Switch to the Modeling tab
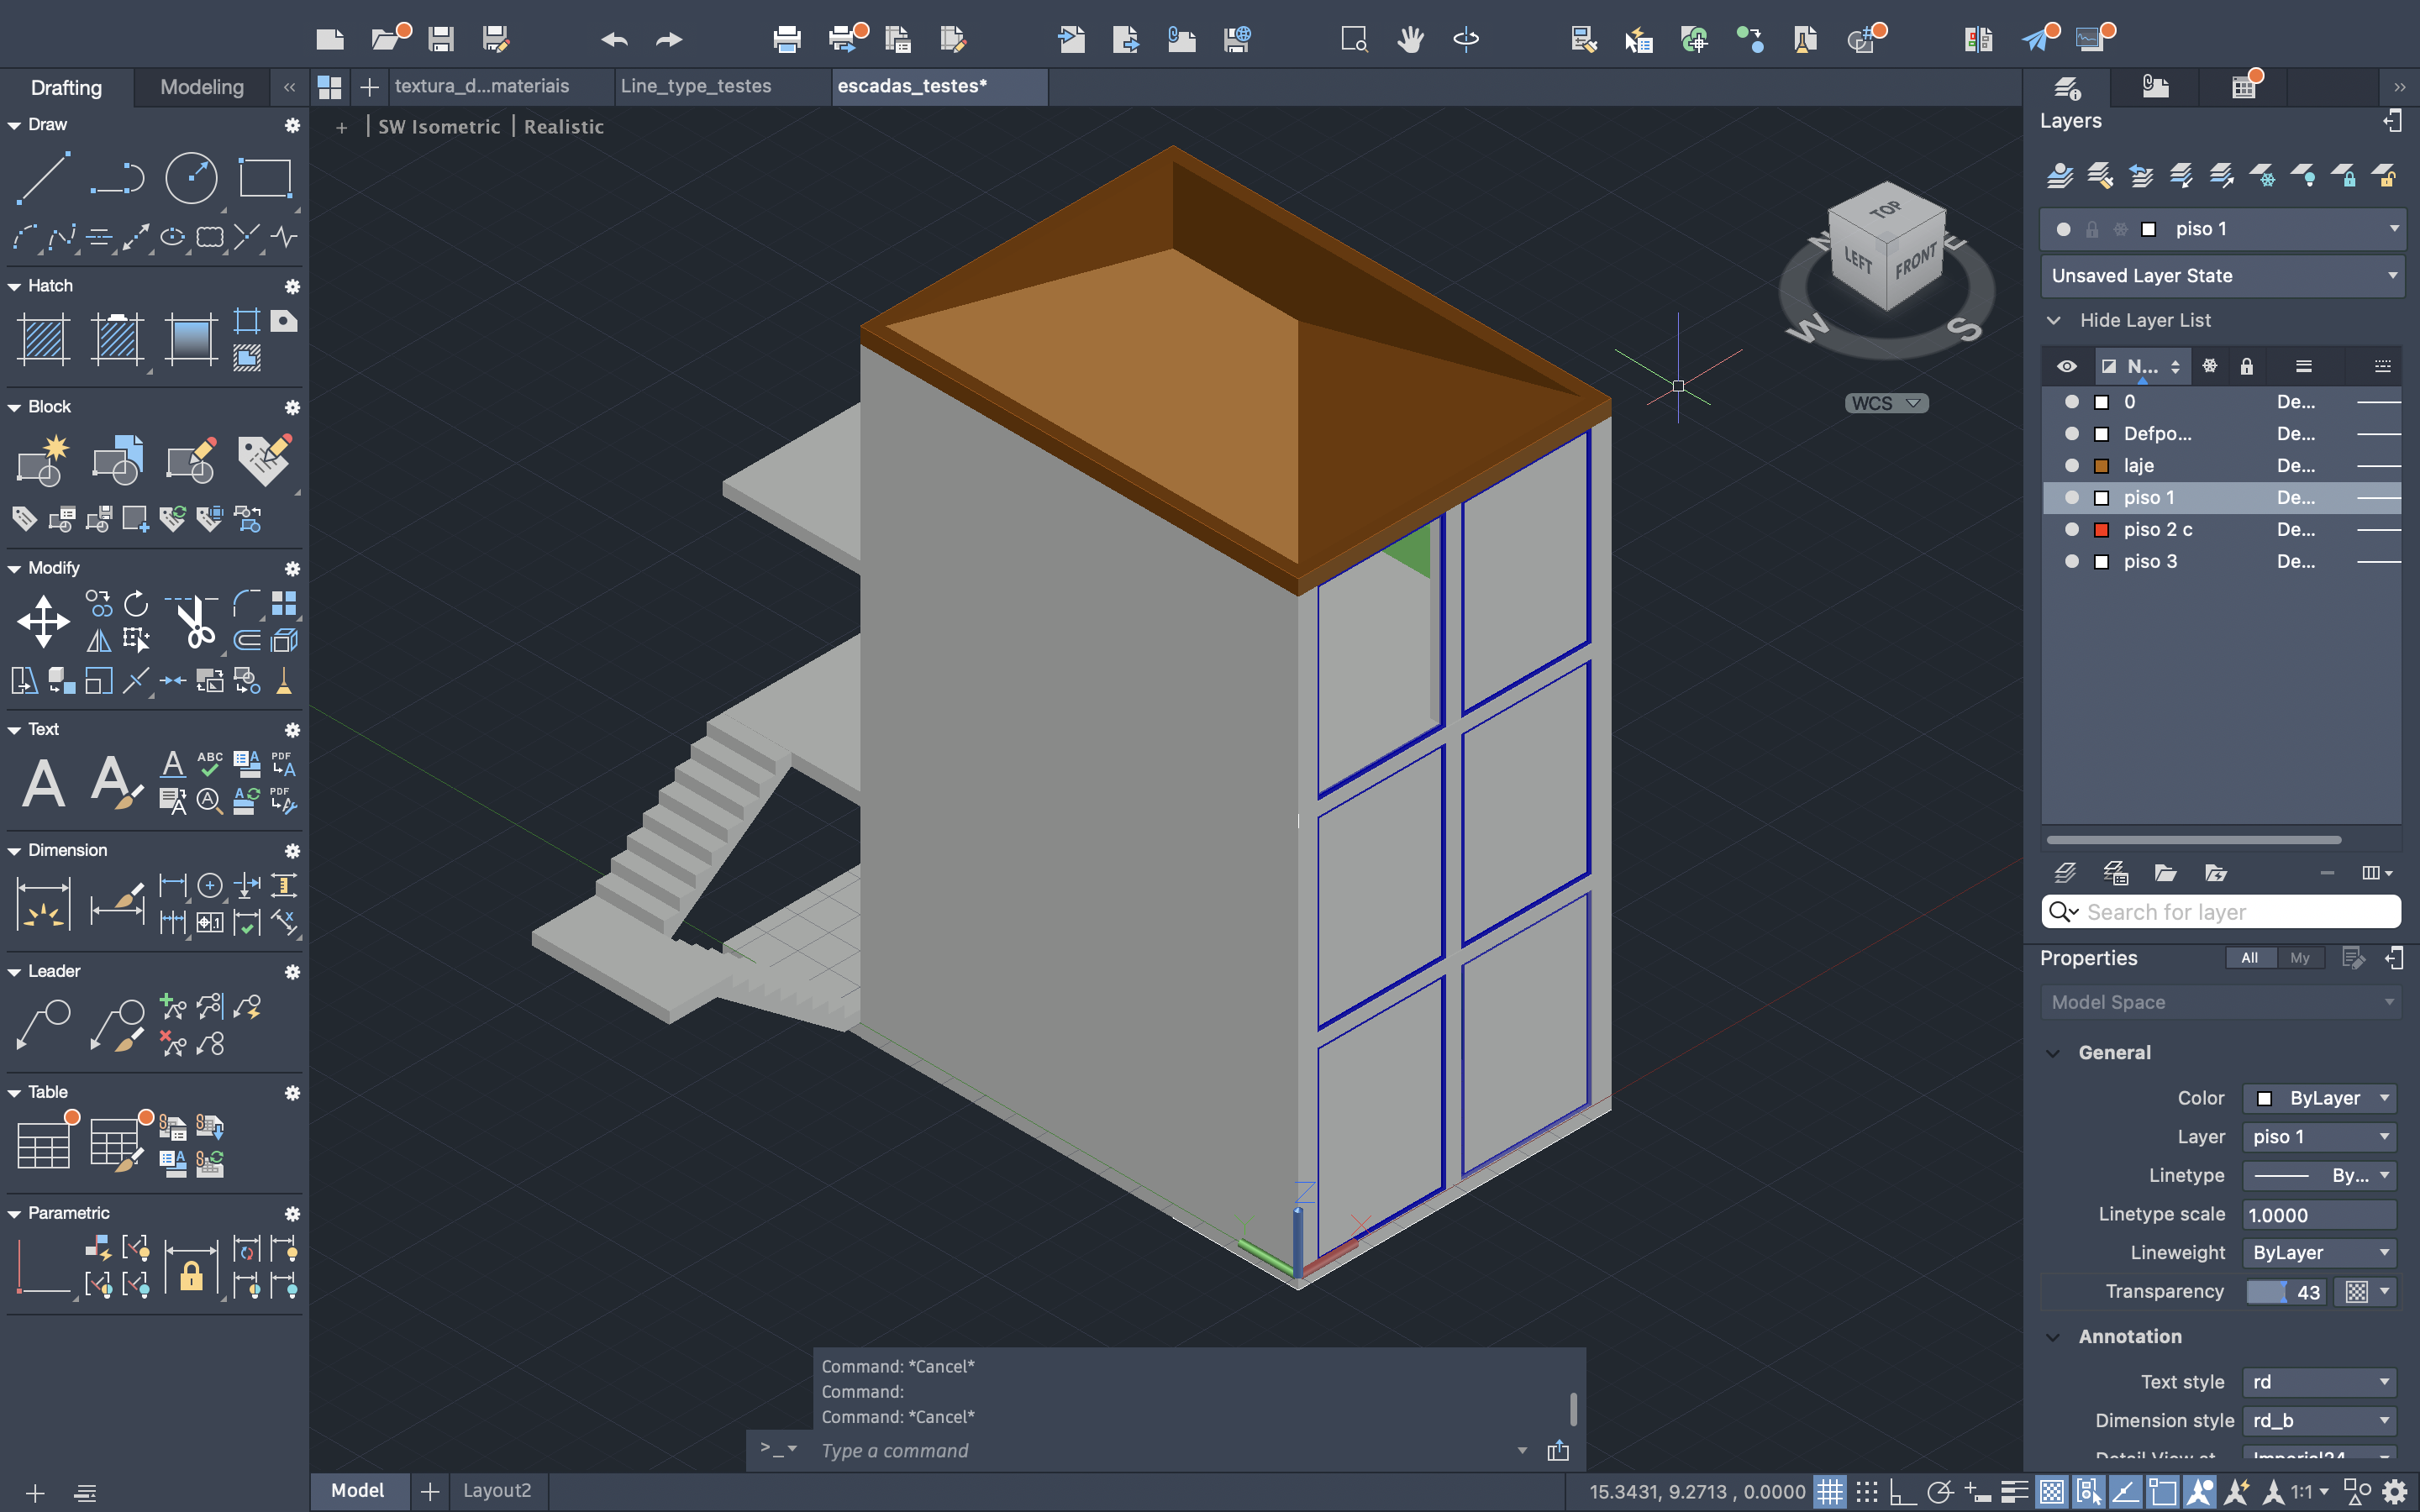The height and width of the screenshot is (1512, 2420). (202, 87)
